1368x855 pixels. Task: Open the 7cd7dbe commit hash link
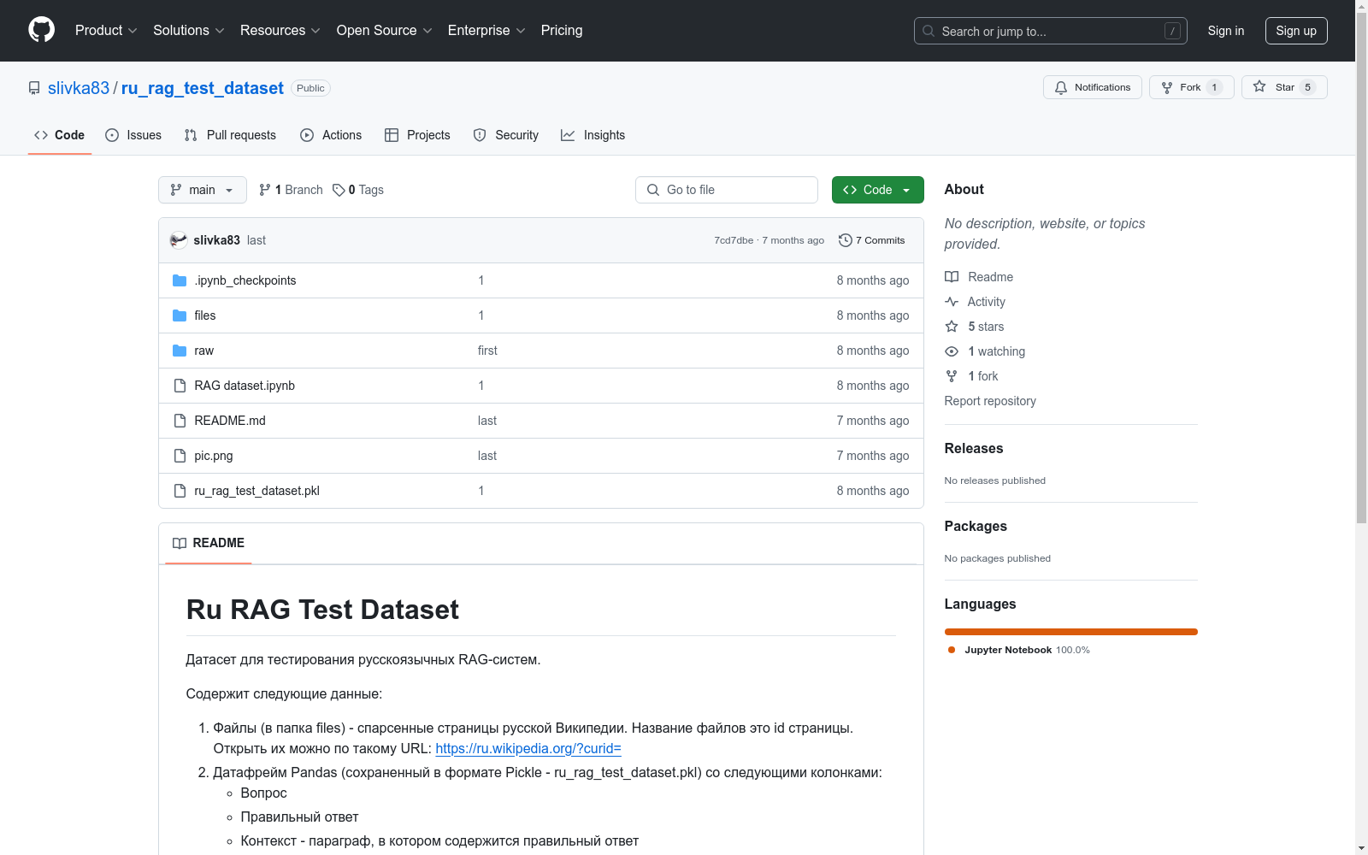(734, 240)
